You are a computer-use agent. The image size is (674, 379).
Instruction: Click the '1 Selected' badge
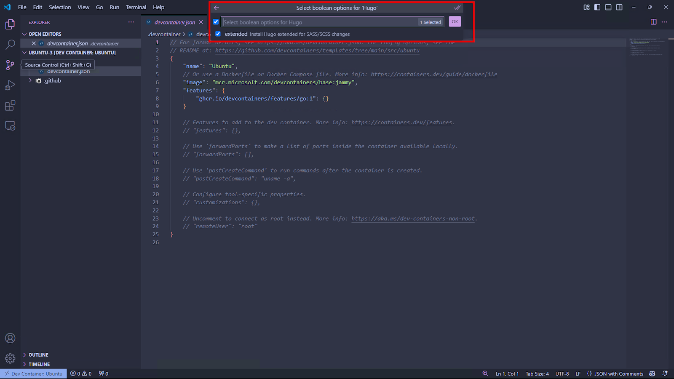click(430, 22)
